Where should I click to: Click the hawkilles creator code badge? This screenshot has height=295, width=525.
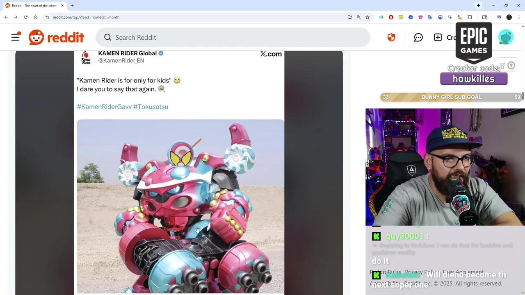click(474, 79)
